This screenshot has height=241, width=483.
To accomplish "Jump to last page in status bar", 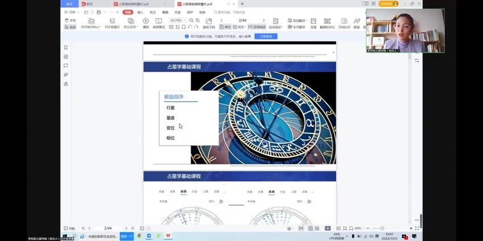I will 132,228.
